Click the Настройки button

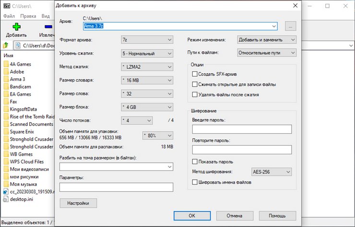click(x=78, y=203)
